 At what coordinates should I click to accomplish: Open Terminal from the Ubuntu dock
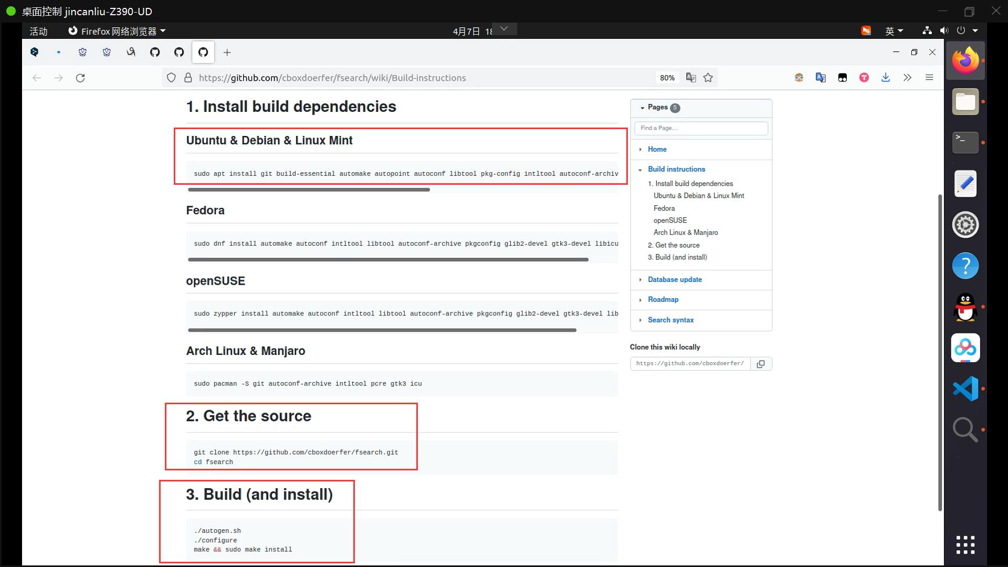965,142
